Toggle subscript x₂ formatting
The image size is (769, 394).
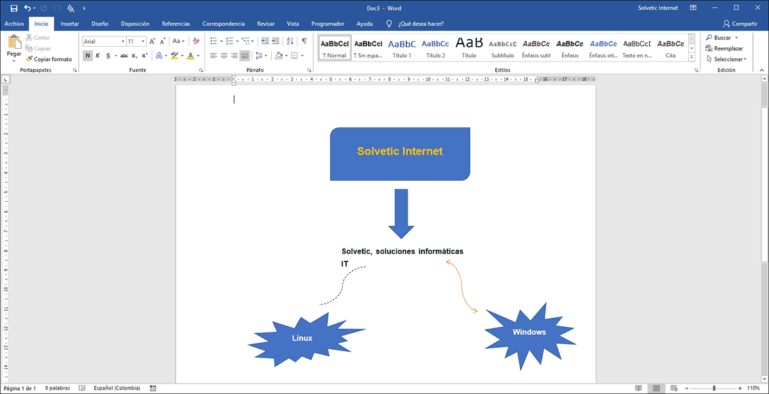[x=134, y=56]
